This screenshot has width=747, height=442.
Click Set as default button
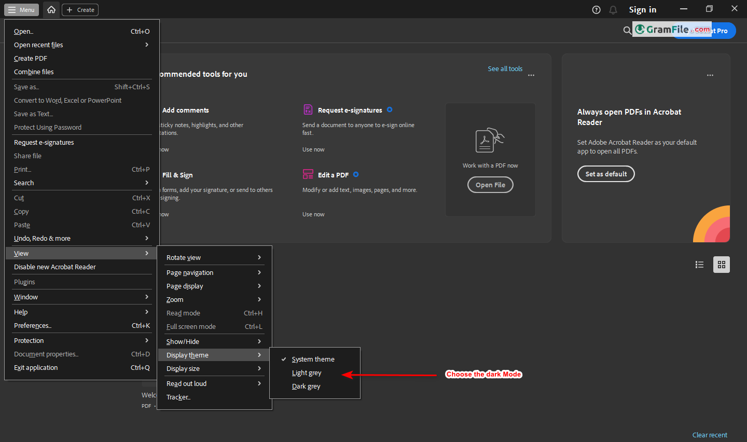(x=606, y=174)
